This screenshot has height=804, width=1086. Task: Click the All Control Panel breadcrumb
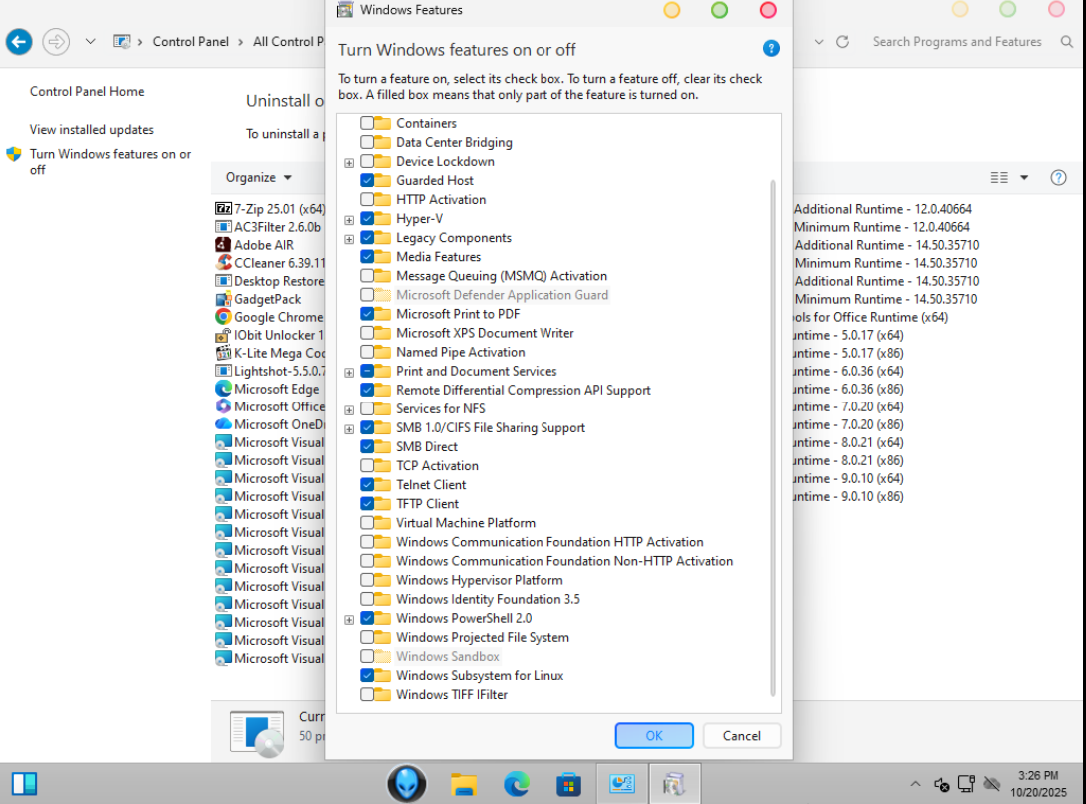(x=288, y=42)
